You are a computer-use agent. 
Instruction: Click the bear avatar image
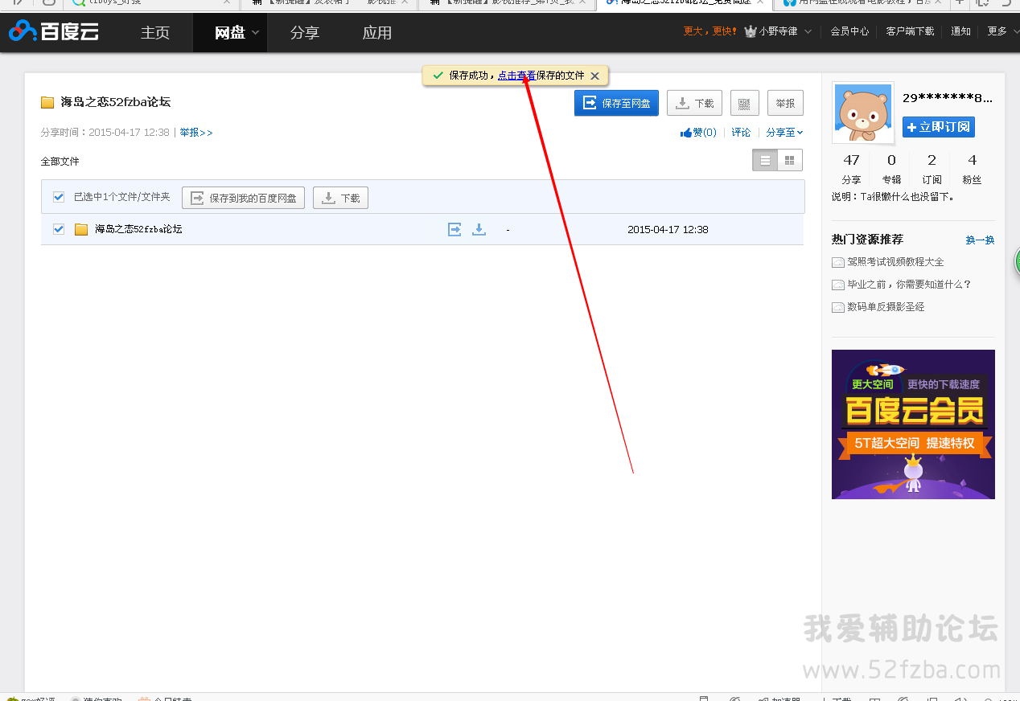(862, 113)
